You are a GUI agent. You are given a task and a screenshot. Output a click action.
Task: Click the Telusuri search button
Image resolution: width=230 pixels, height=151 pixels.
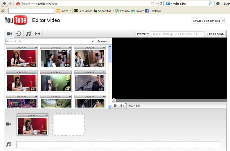pyautogui.click(x=102, y=41)
